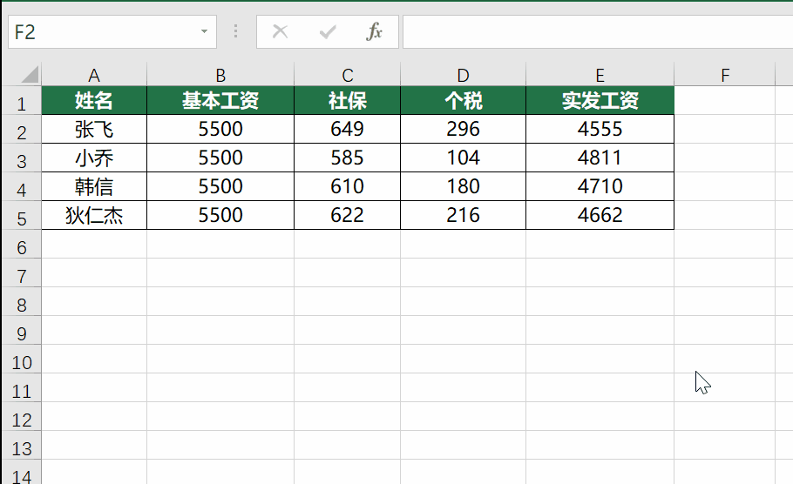Click the formula bar options dots handle

(x=235, y=31)
